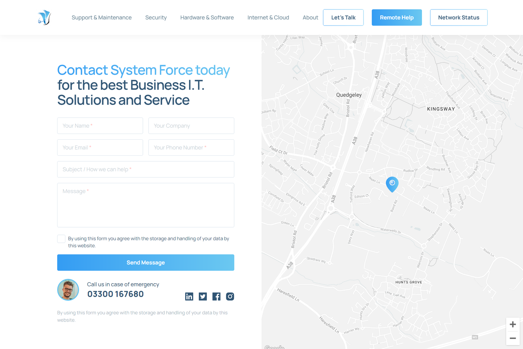
Task: Click the blue map location pin
Action: click(392, 184)
